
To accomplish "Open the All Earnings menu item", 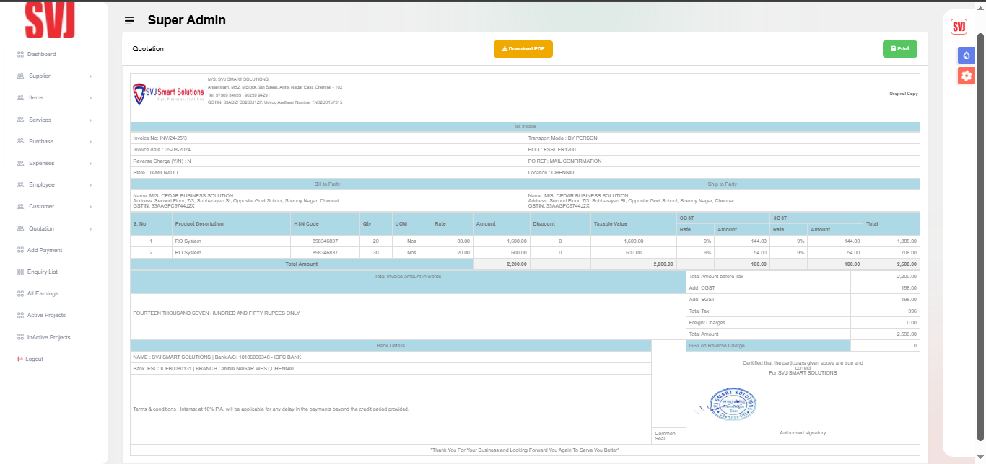I will [43, 294].
